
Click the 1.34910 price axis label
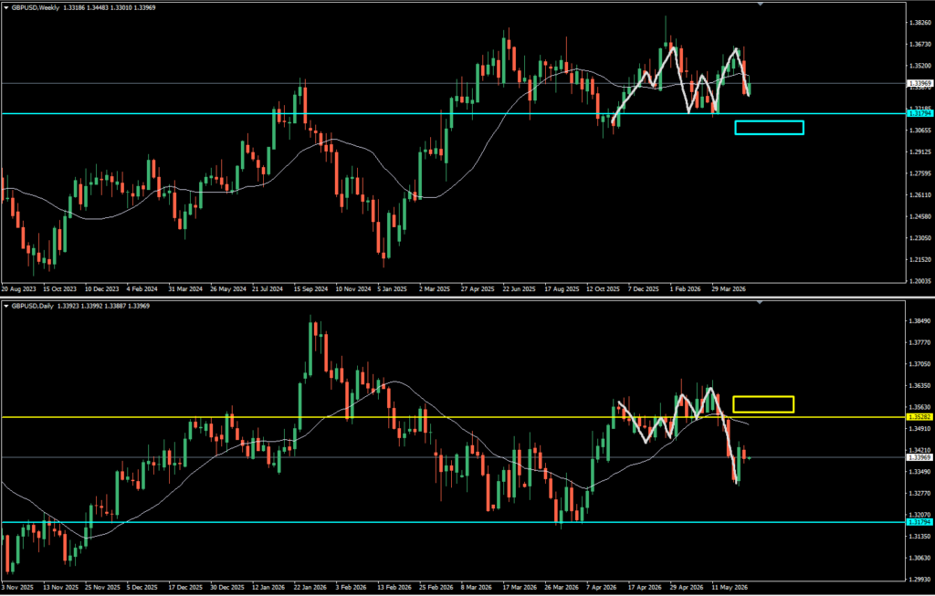921,429
